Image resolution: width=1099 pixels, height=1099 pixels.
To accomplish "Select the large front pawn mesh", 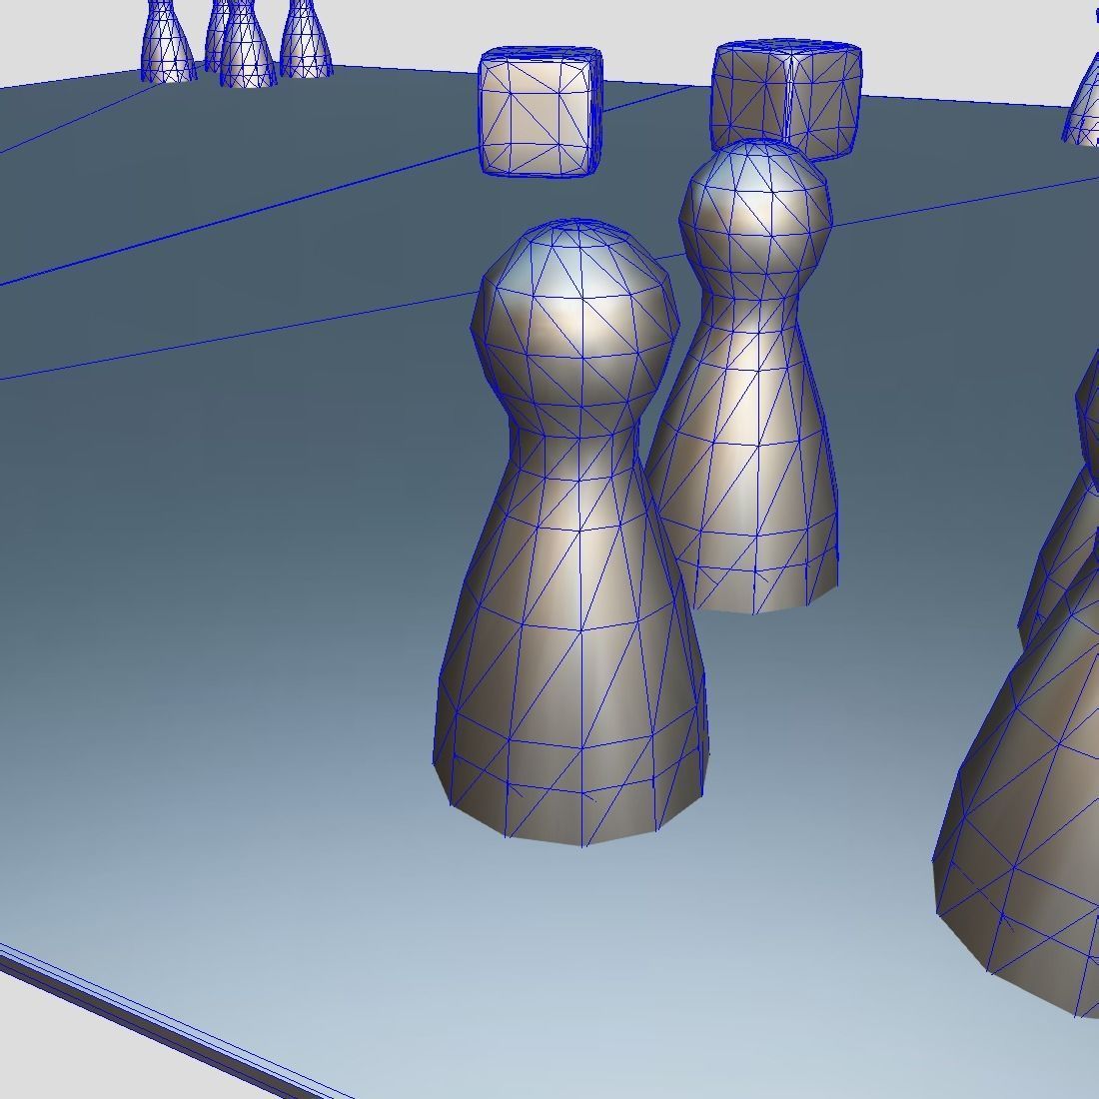I will pos(571,533).
